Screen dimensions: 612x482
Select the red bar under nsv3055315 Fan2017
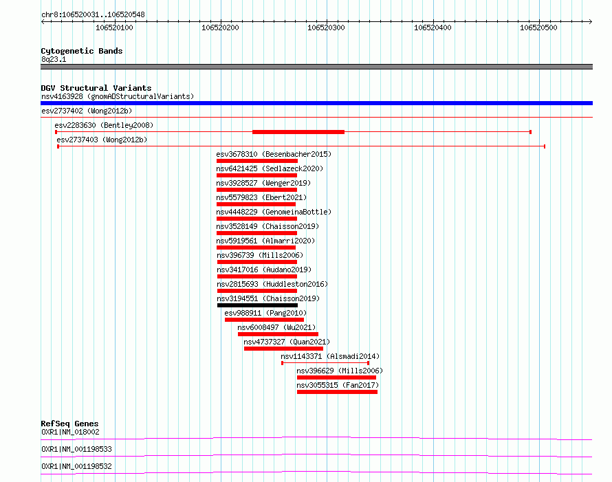pos(337,392)
